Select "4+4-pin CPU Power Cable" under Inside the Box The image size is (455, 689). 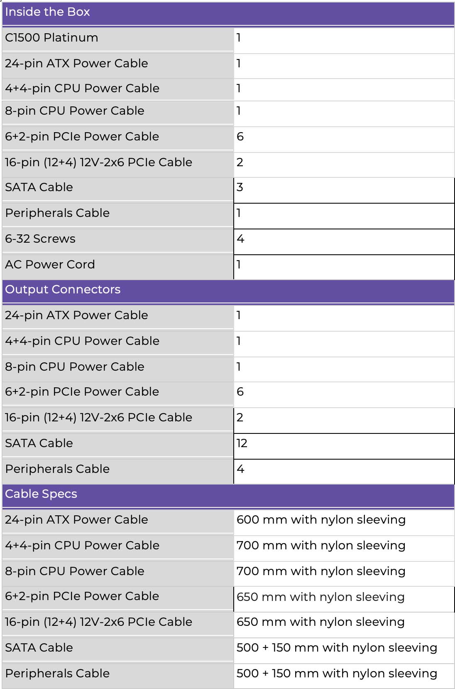click(x=82, y=89)
